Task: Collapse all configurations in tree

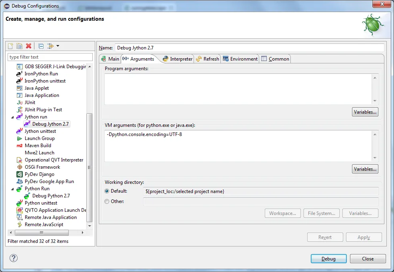Action: (41, 46)
